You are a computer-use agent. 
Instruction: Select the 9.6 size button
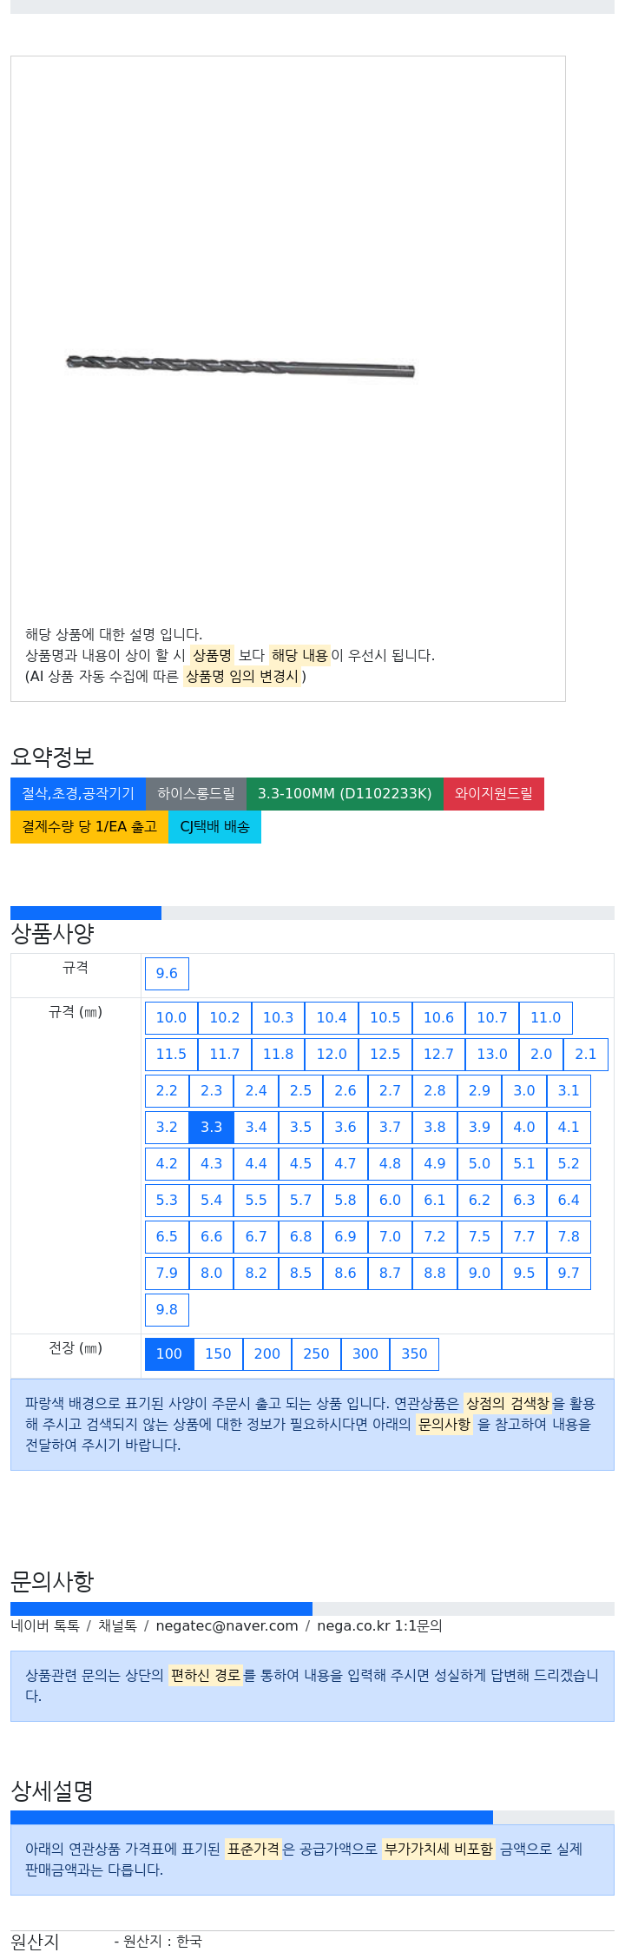pyautogui.click(x=167, y=973)
